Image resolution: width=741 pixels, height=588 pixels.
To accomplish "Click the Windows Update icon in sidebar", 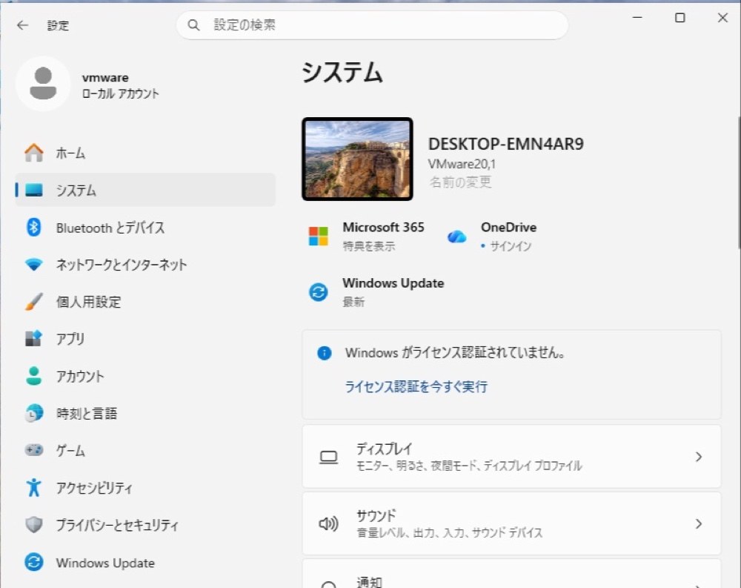I will point(33,563).
